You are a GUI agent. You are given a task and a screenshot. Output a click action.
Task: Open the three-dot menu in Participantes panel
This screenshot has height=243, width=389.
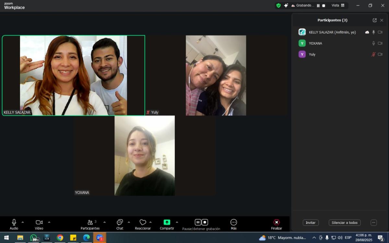tap(373, 223)
